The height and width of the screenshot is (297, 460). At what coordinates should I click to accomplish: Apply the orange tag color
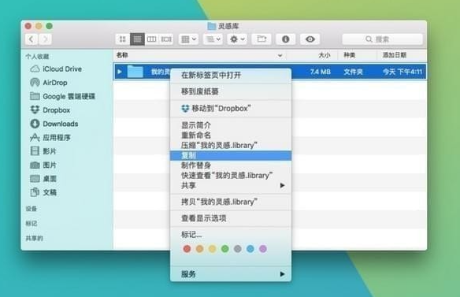tap(199, 249)
